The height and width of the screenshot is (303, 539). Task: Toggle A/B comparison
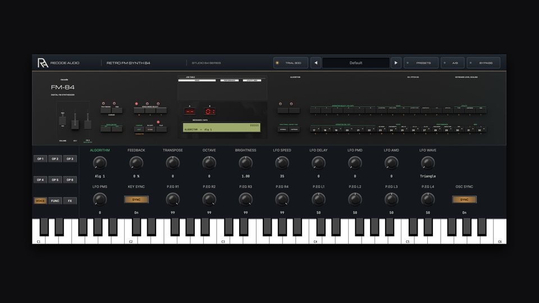pyautogui.click(x=453, y=63)
